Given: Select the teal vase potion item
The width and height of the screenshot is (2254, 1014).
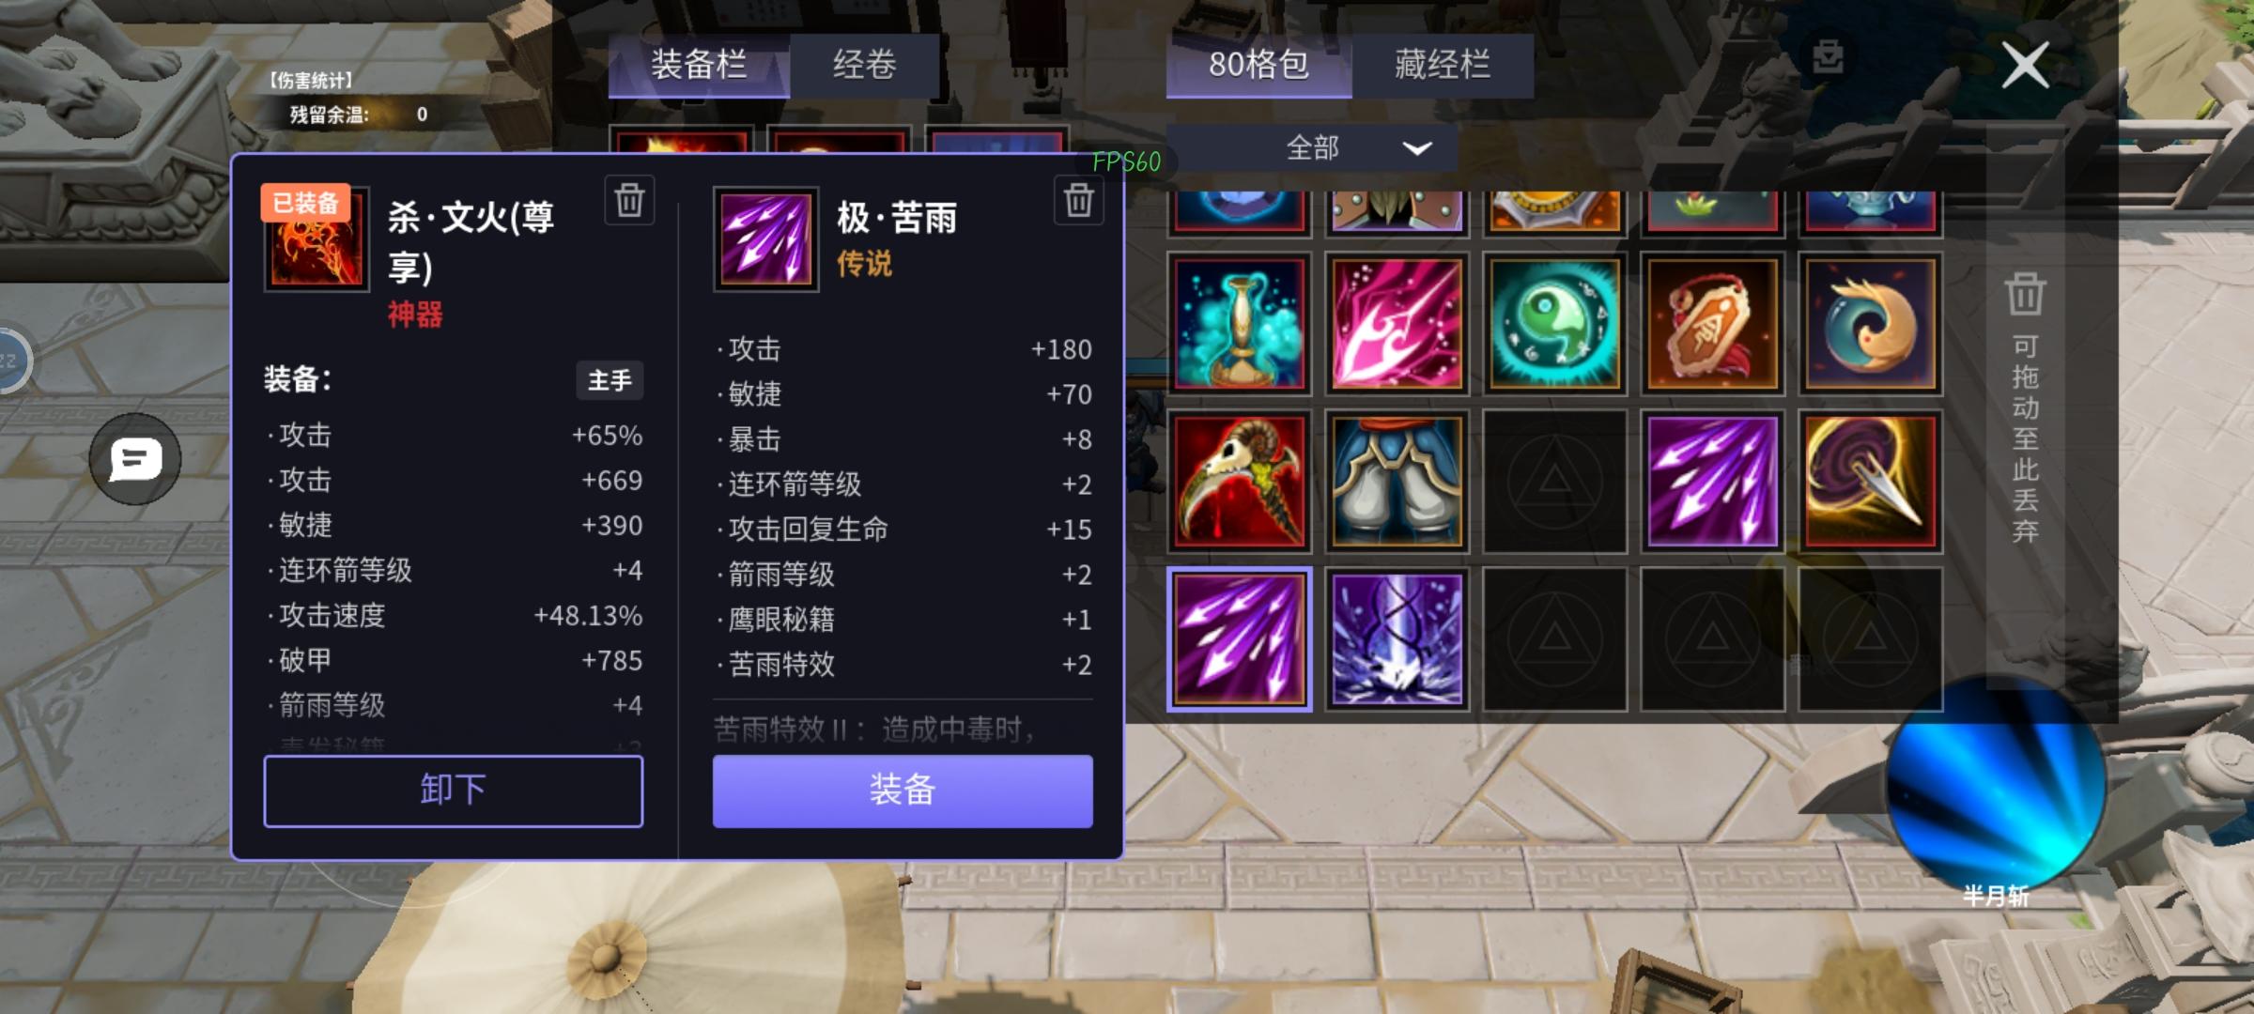Looking at the screenshot, I should point(1239,324).
